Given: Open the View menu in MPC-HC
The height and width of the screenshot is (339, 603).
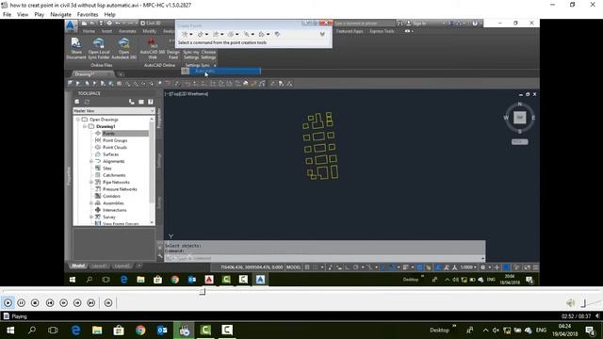Looking at the screenshot, I should [23, 15].
